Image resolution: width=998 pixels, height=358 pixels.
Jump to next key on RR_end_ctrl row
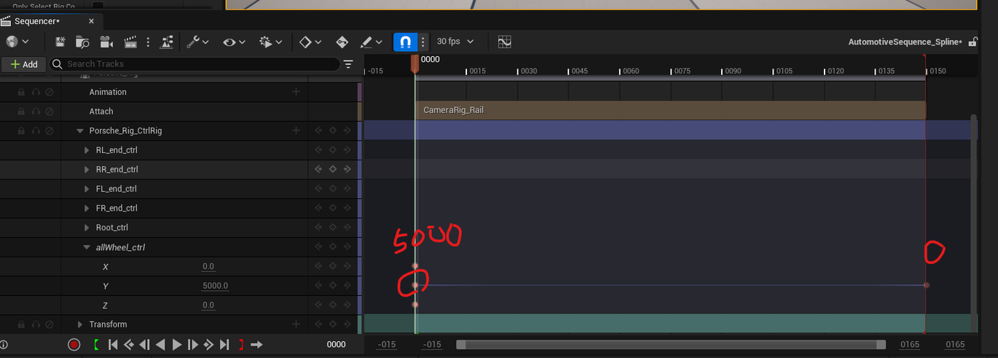pyautogui.click(x=347, y=169)
